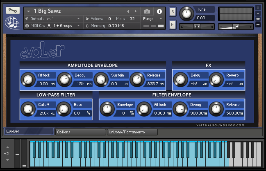Click the AUX button
The image size is (266, 171).
click(258, 19)
